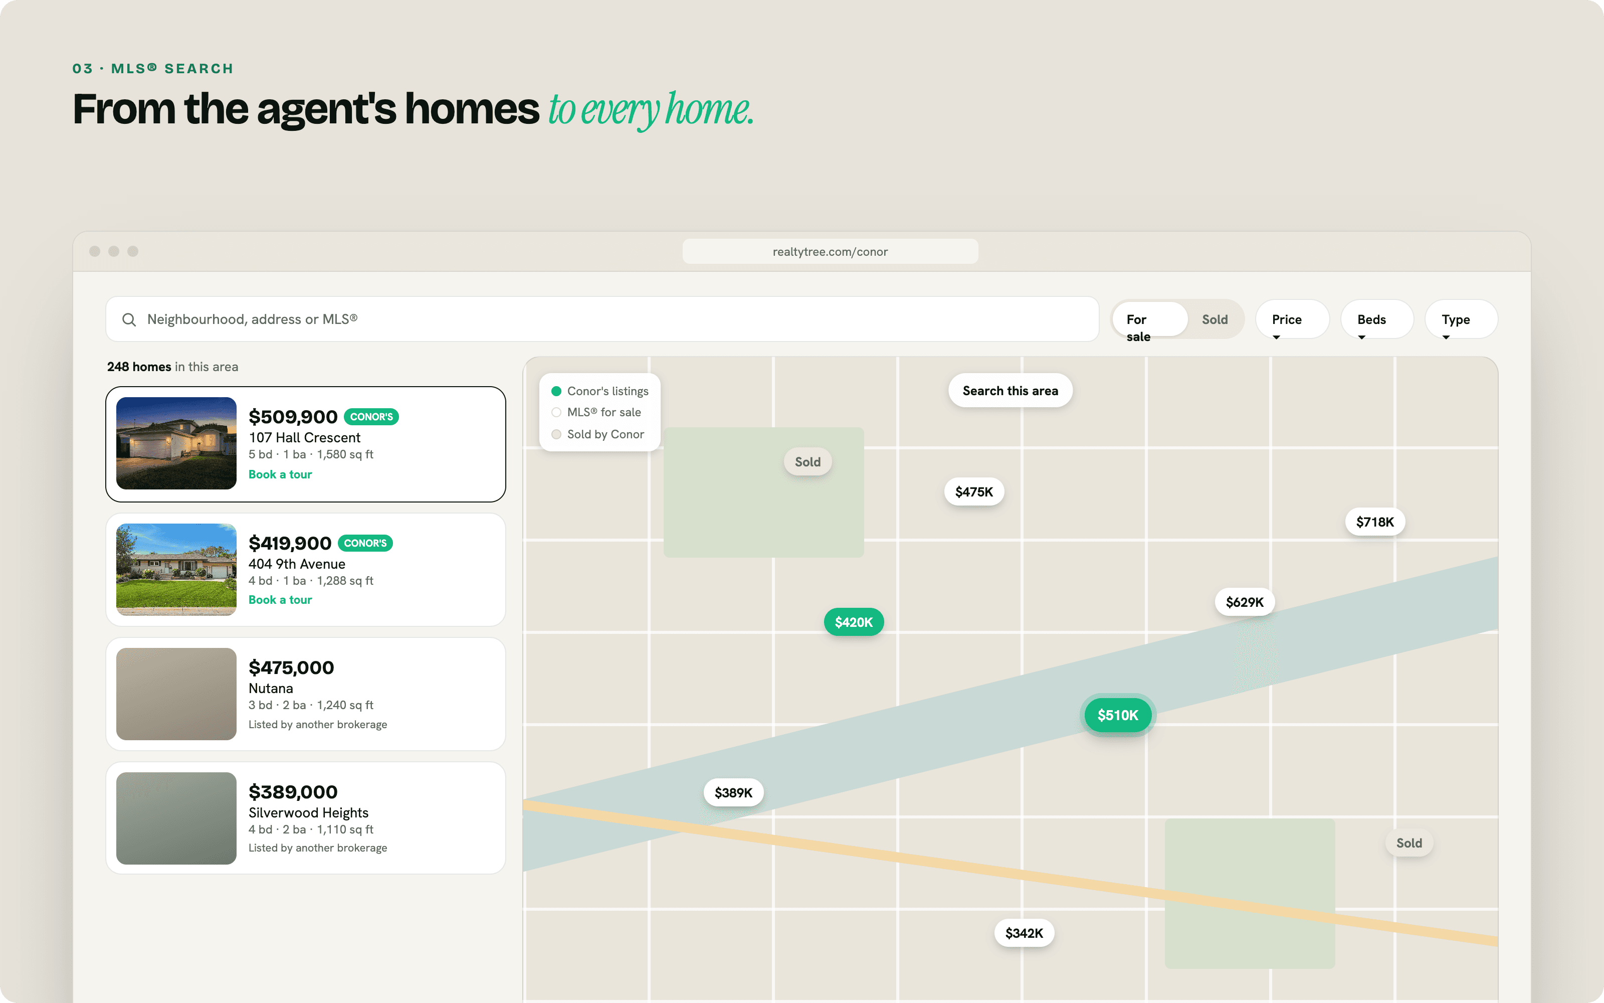This screenshot has width=1604, height=1003.
Task: Click the CONOR'S badge on $509,900 listing
Action: tap(371, 417)
